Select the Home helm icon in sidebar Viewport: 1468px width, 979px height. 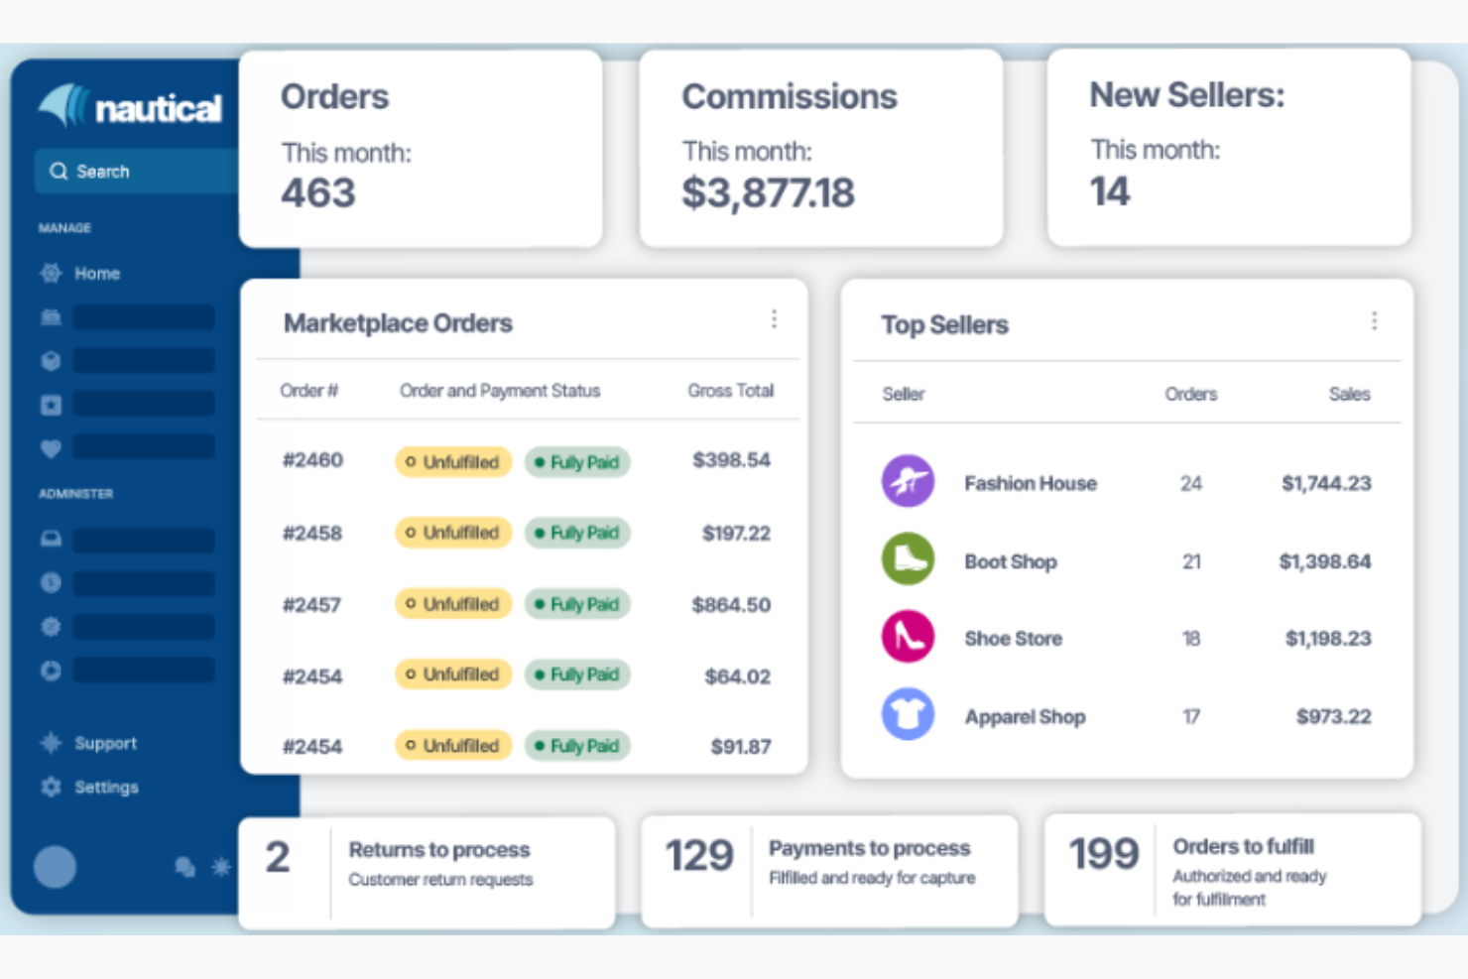pos(50,273)
